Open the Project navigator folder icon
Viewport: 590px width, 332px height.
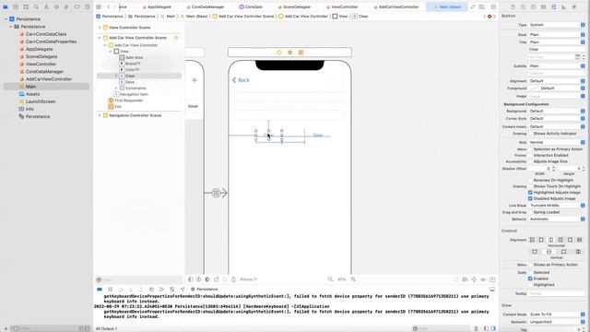click(6, 6)
